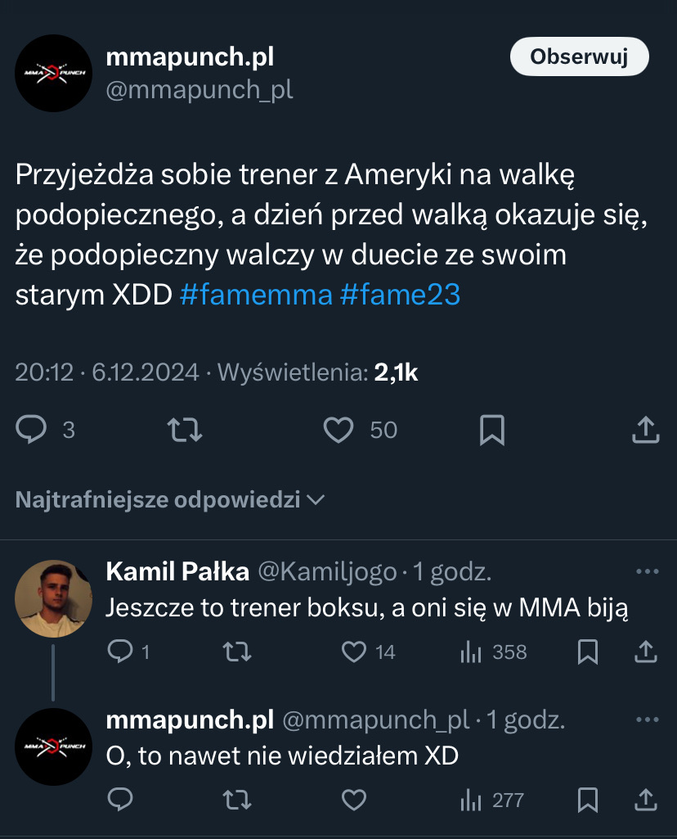Reply to Kamil Pałka's comment

tap(120, 652)
